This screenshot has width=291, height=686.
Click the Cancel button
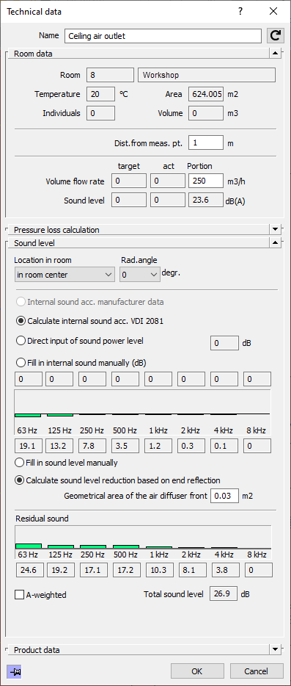(256, 671)
